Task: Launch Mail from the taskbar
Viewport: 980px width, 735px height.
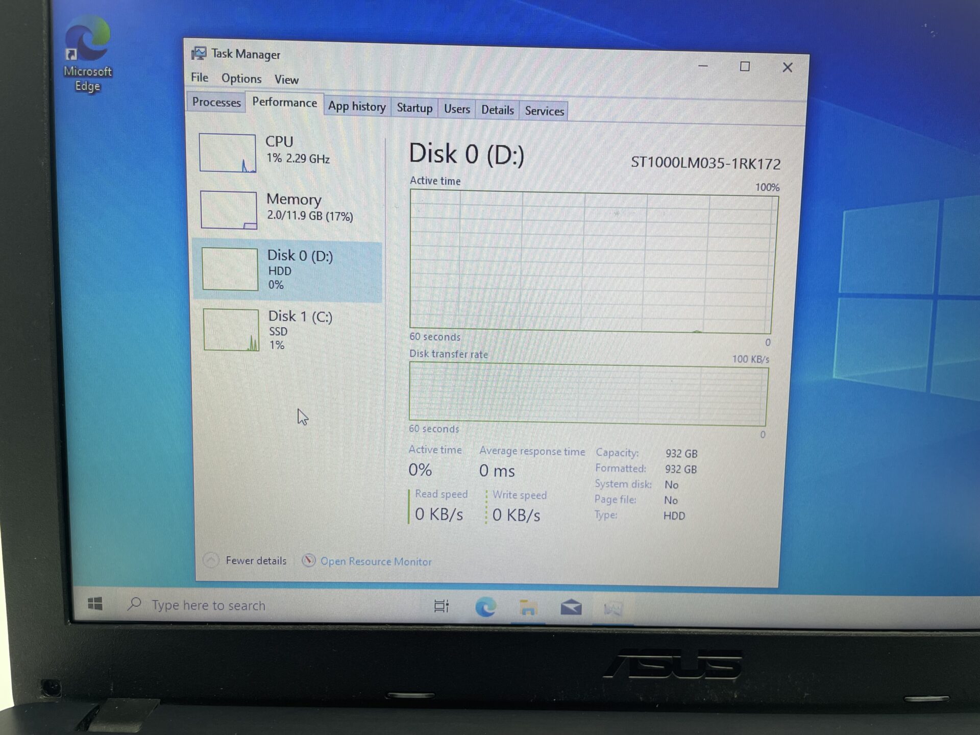Action: (x=572, y=607)
